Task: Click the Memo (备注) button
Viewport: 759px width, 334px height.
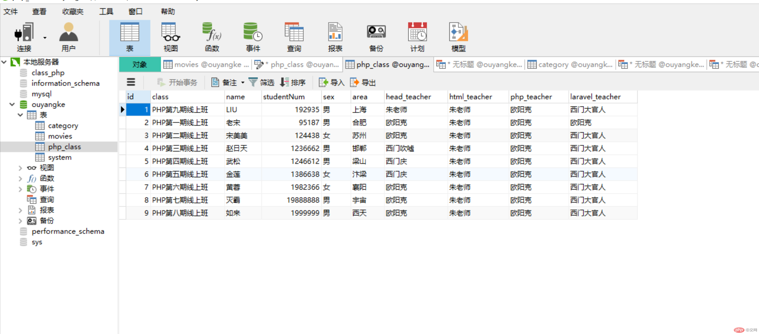Action: point(224,82)
